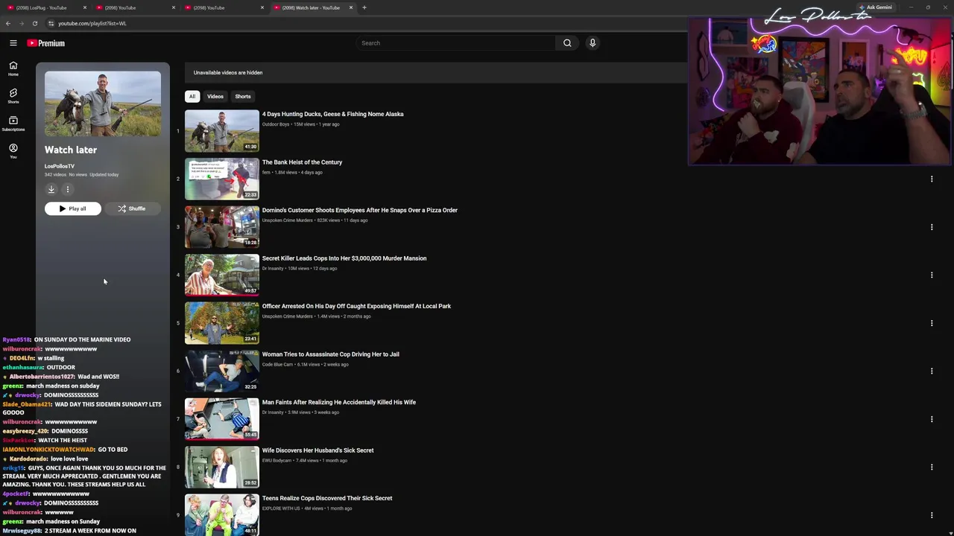Screen dimensions: 954x536
Task: Open the Secret Killer Leads Cops thumbnail
Action: (x=222, y=275)
